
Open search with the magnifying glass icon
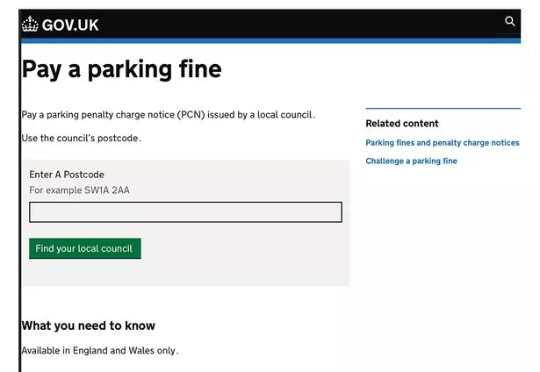pos(510,22)
